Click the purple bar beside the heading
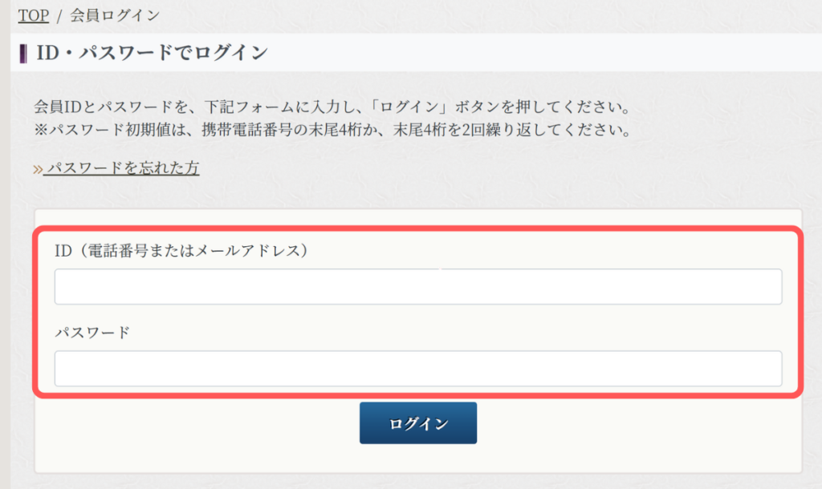Screen dimensions: 822x489 point(22,54)
